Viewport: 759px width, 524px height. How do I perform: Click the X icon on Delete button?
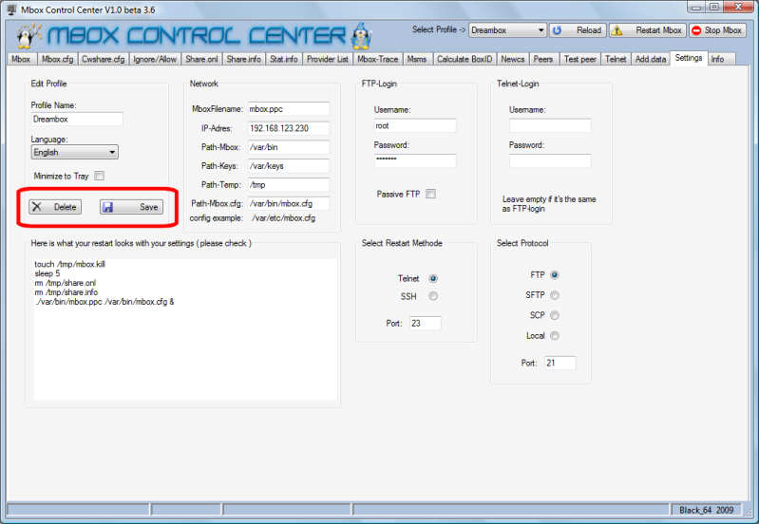(x=37, y=207)
